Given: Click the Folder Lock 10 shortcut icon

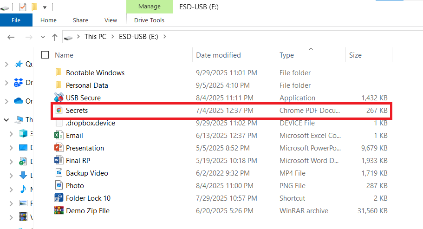Looking at the screenshot, I should click(x=59, y=198).
